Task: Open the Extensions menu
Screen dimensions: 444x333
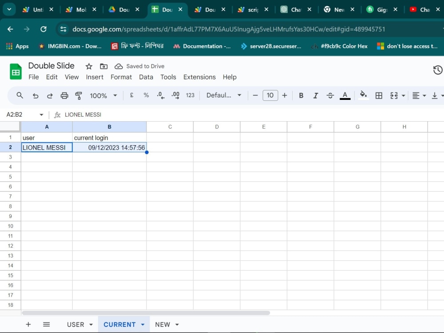Action: coord(199,77)
